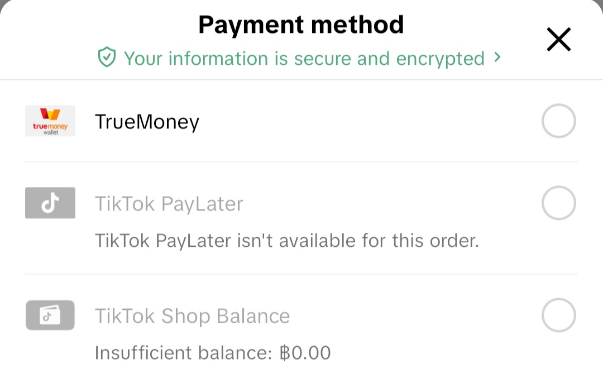Tap the TikTok Shop Balance option label
This screenshot has width=603, height=383.
coord(193,316)
